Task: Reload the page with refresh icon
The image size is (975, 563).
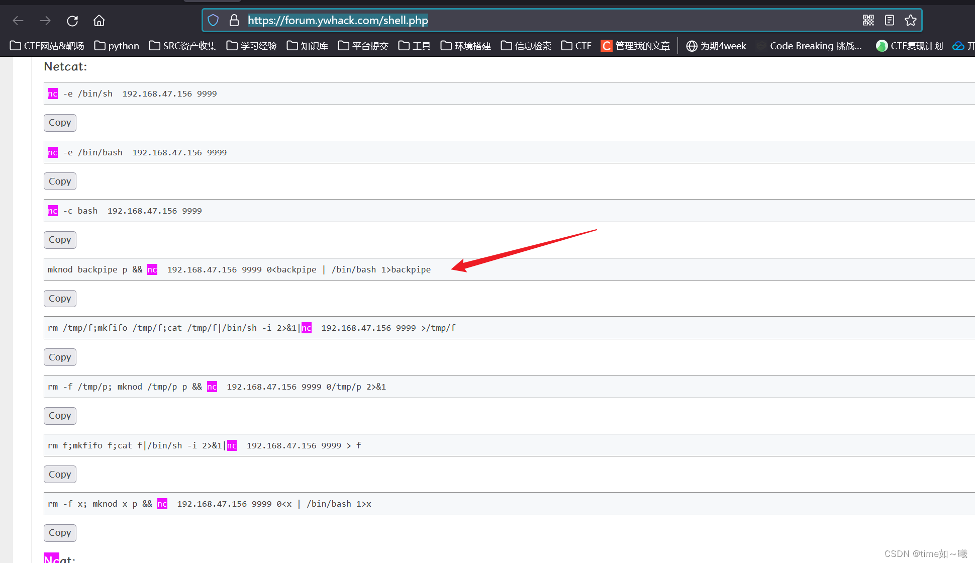Action: click(72, 21)
